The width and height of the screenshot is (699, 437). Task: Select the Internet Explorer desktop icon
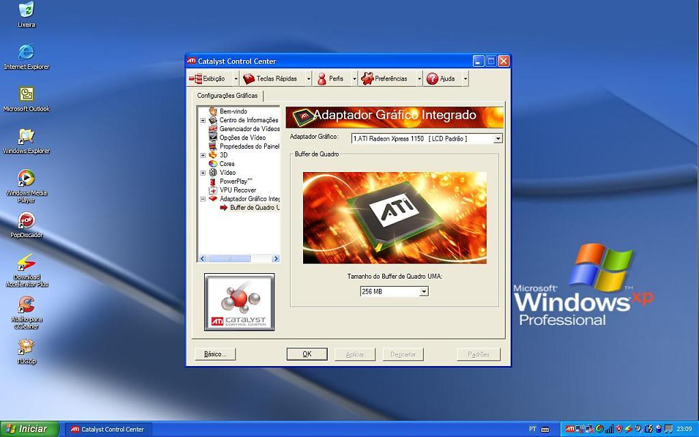[27, 52]
